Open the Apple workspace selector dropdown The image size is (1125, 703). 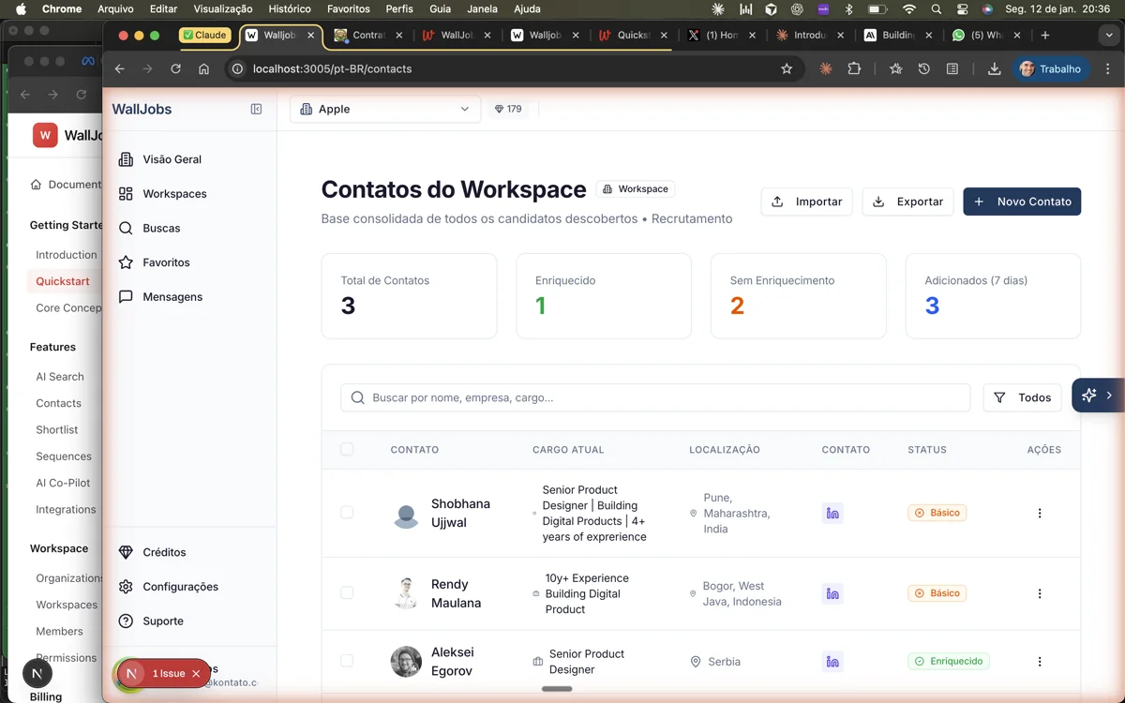pyautogui.click(x=384, y=109)
